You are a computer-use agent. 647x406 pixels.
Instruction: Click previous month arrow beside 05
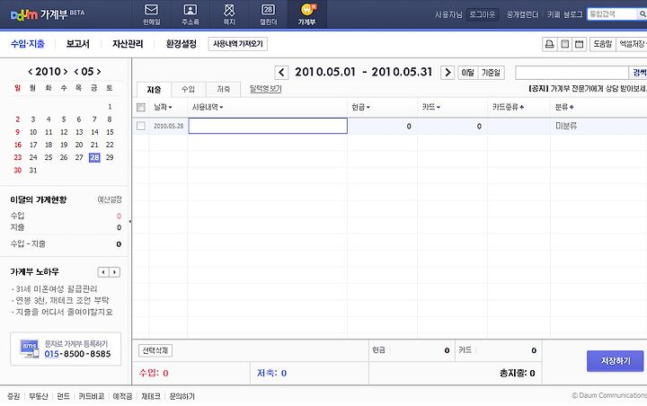point(76,72)
